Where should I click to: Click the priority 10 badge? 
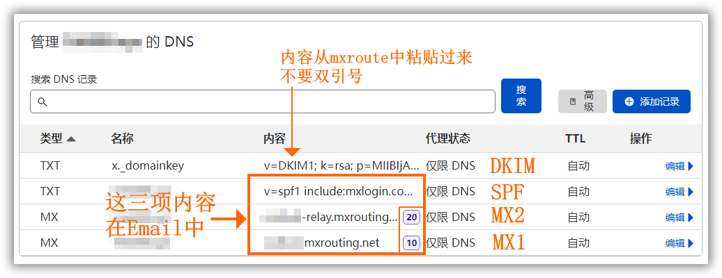click(x=411, y=243)
